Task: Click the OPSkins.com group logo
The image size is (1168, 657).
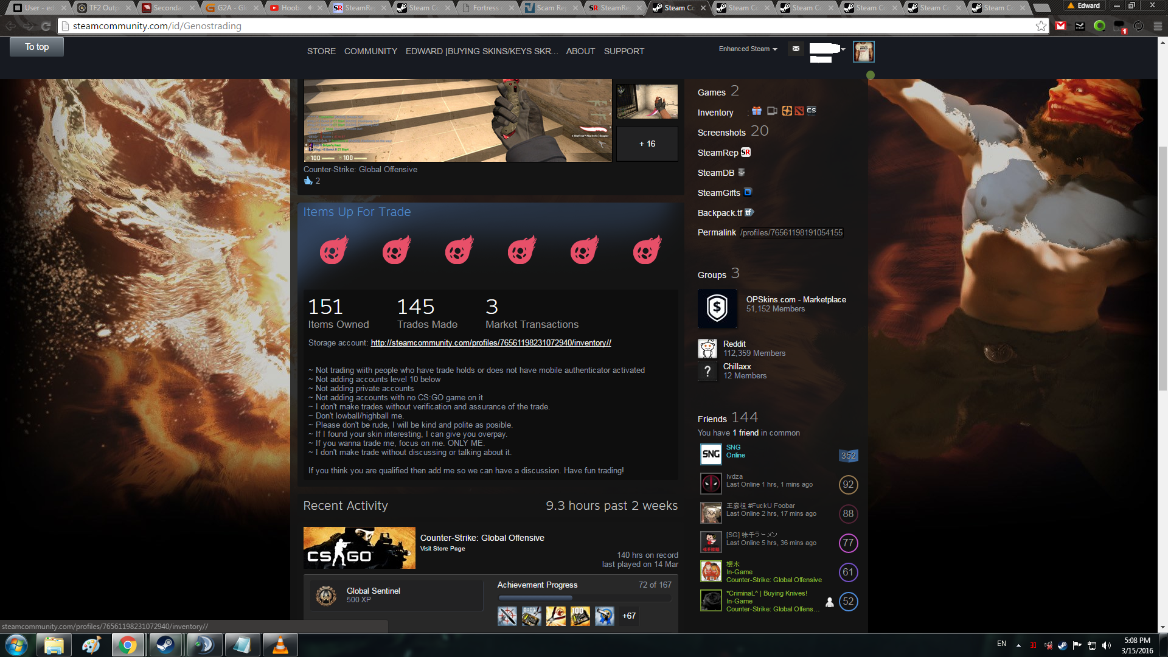Action: [x=717, y=308]
